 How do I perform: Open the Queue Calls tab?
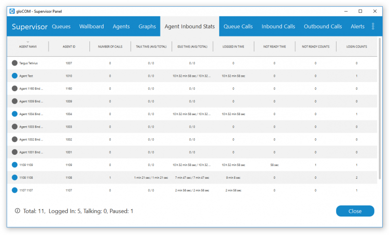pos(238,27)
